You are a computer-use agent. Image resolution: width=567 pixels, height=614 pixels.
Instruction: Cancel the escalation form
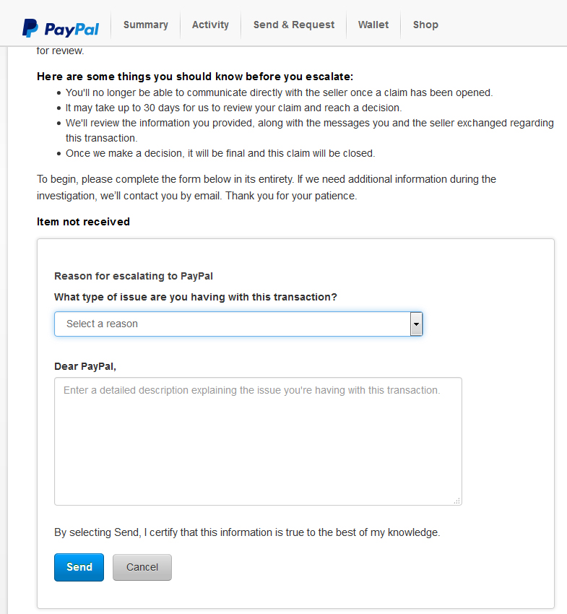pyautogui.click(x=142, y=567)
